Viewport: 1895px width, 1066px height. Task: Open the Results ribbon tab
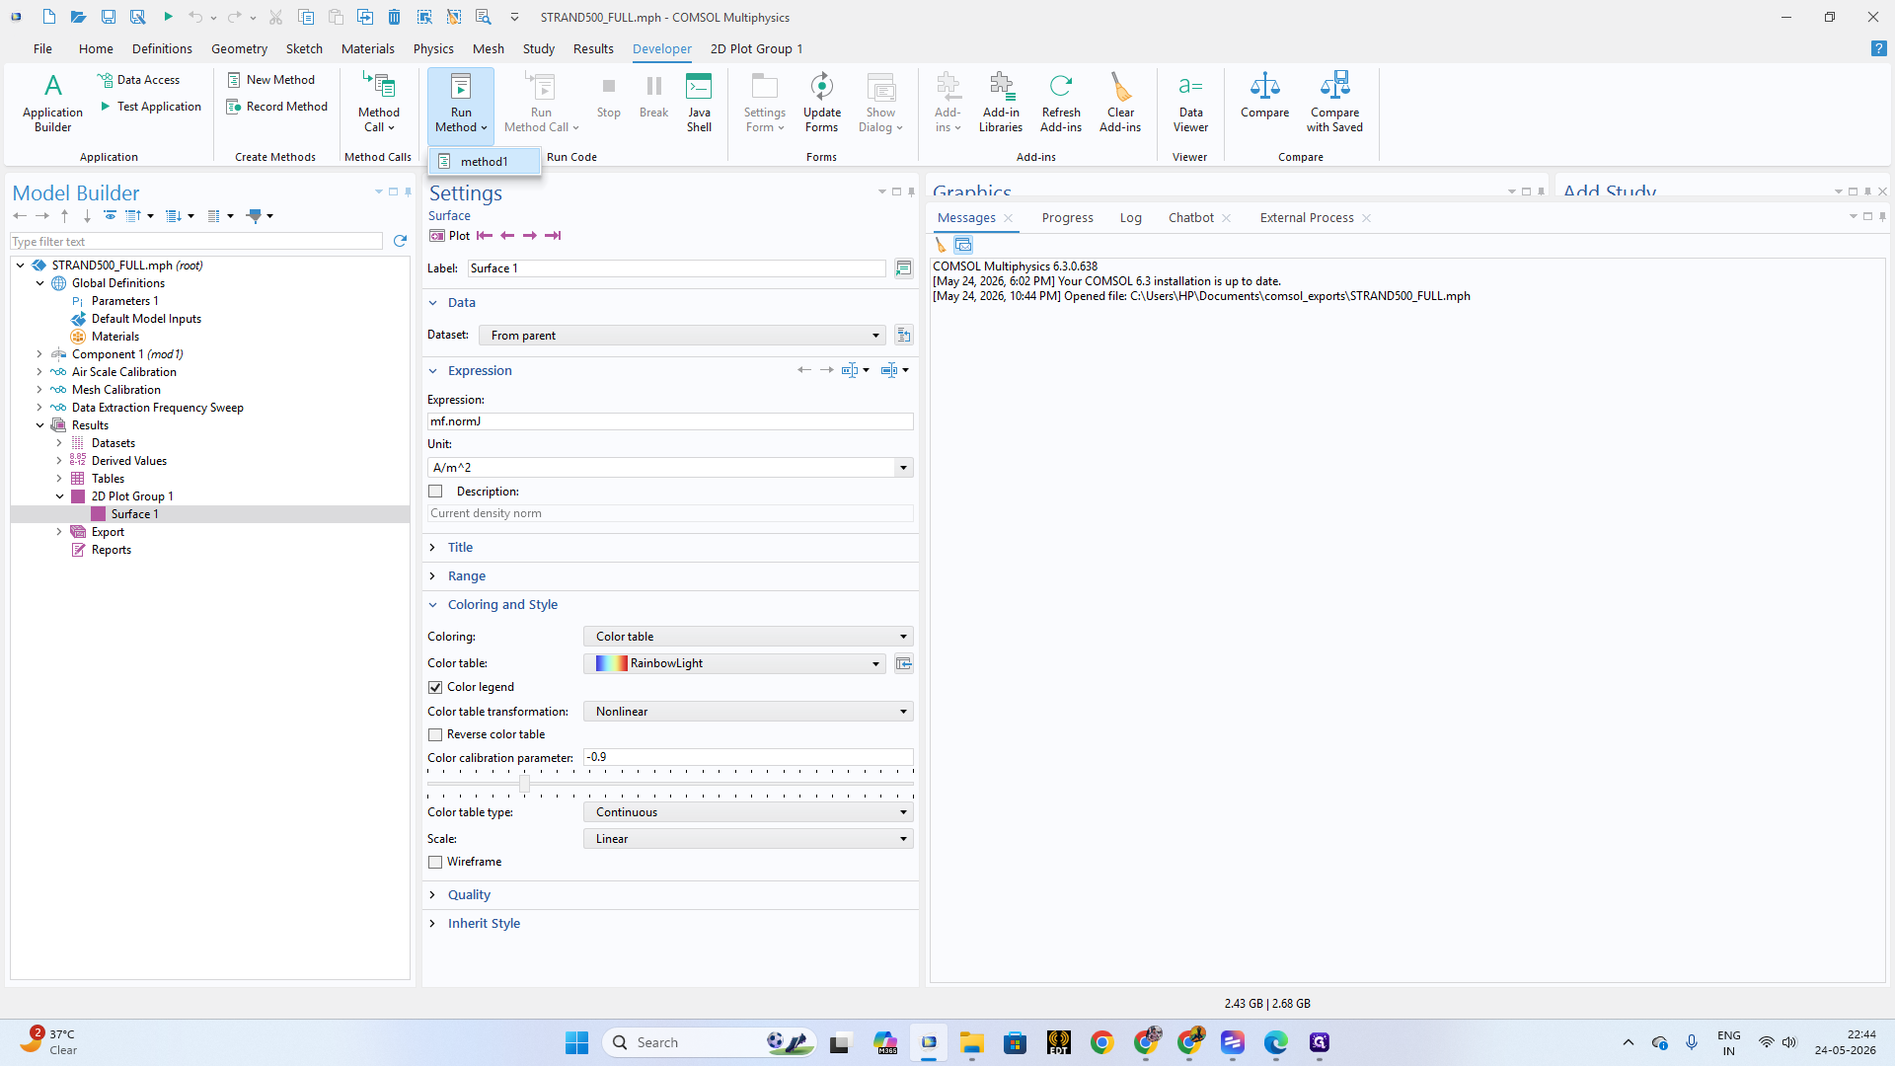pos(593,48)
